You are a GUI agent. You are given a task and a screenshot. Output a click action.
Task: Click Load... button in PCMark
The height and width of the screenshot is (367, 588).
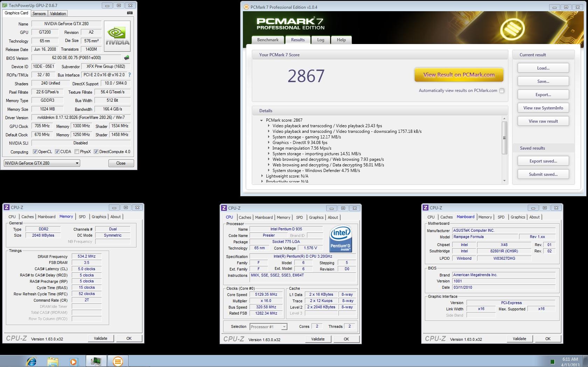[543, 68]
